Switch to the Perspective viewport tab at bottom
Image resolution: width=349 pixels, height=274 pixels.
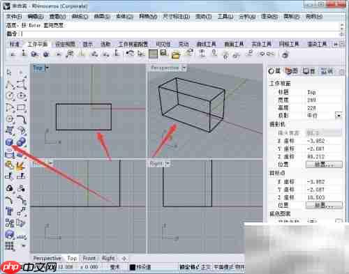coord(47,258)
